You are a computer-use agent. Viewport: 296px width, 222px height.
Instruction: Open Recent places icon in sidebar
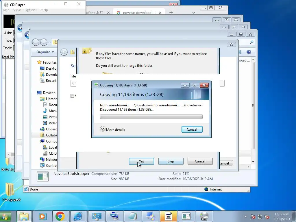[x=42, y=80]
